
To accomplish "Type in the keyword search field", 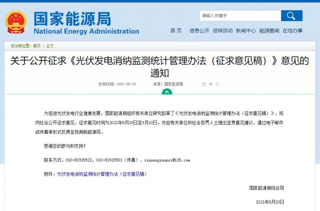I will click(x=240, y=16).
